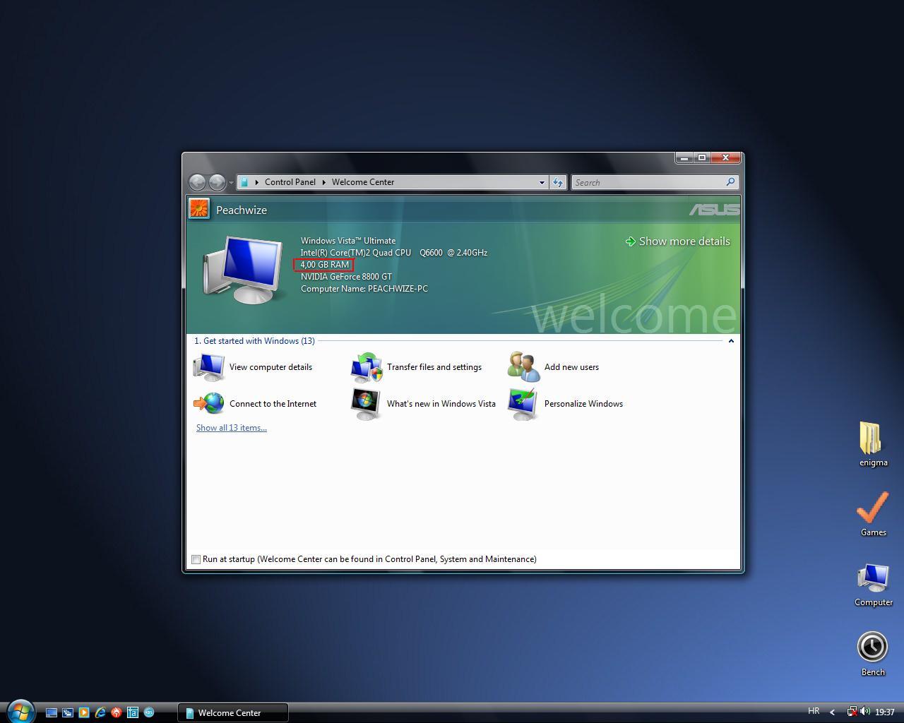Image resolution: width=904 pixels, height=723 pixels.
Task: Click Computer Name: PEACHWIZE-PC text
Action: coord(364,289)
